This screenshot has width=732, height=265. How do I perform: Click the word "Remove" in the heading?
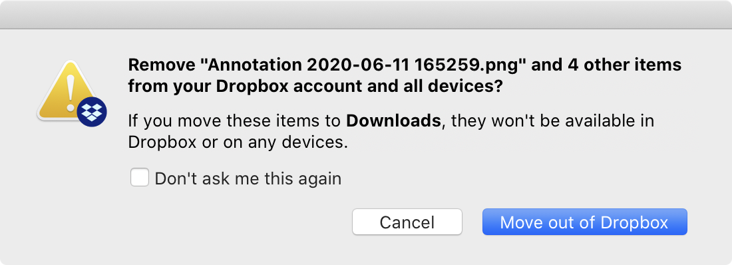161,65
